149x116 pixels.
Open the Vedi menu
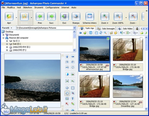(x=19, y=8)
